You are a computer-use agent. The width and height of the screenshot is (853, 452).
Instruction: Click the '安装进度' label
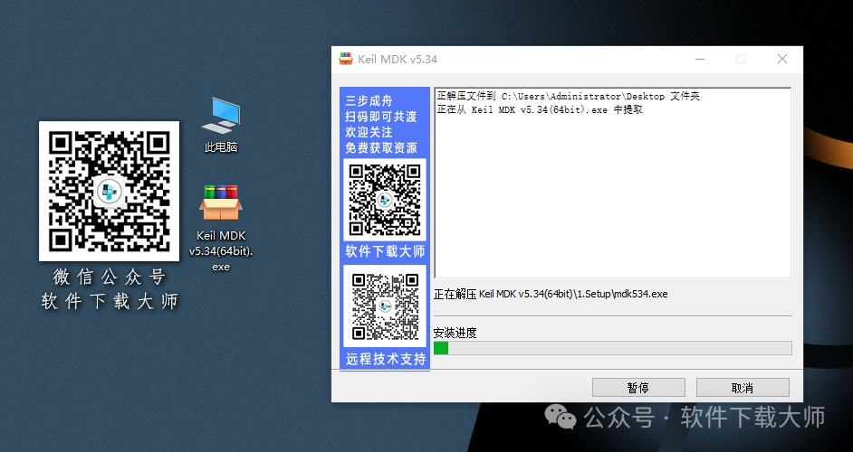coord(455,333)
